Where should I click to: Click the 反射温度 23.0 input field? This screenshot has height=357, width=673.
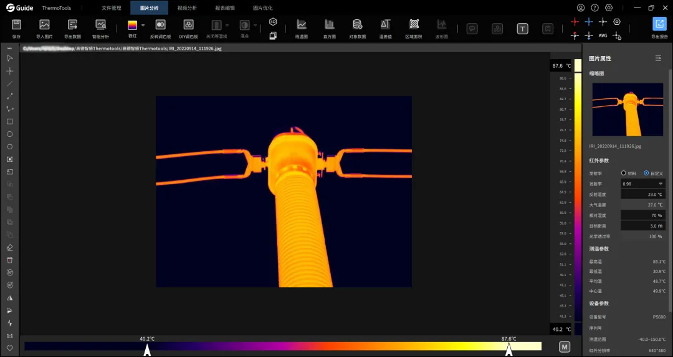(643, 194)
